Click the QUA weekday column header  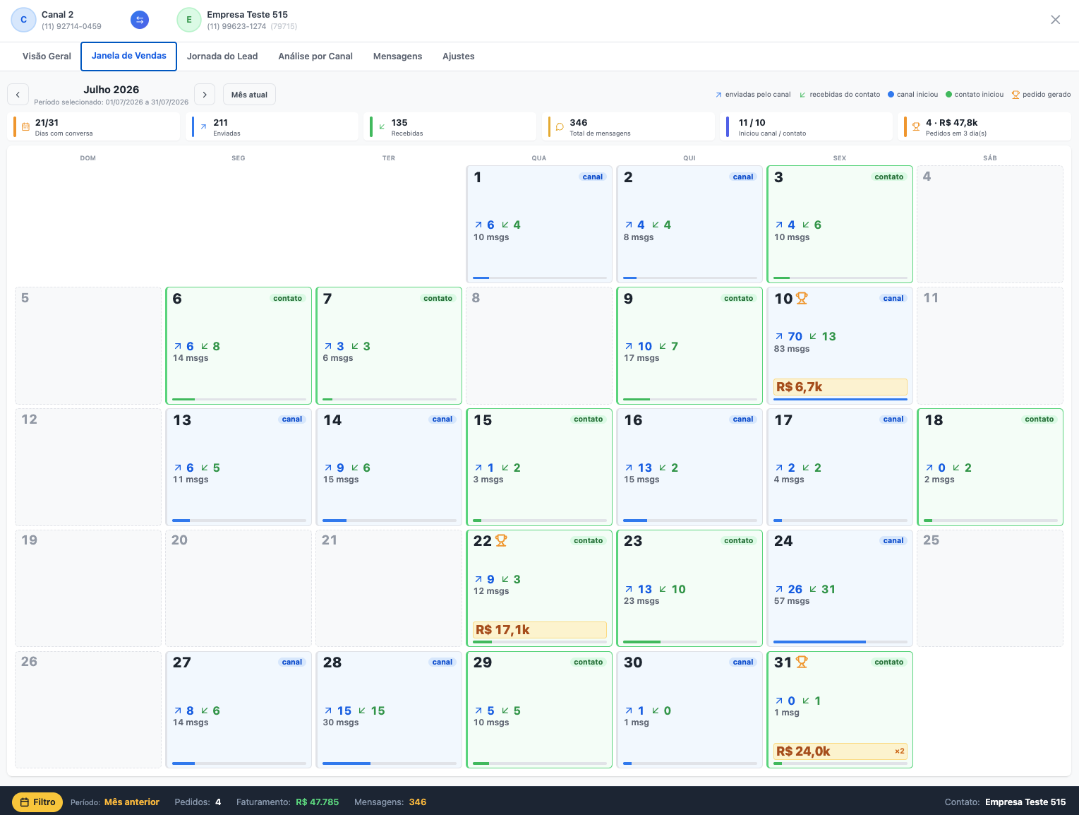pyautogui.click(x=539, y=158)
